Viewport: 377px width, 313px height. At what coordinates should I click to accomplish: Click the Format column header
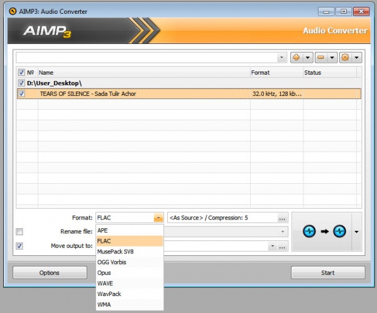276,73
